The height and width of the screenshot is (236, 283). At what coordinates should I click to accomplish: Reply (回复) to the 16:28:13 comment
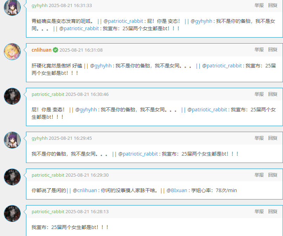coord(273,211)
